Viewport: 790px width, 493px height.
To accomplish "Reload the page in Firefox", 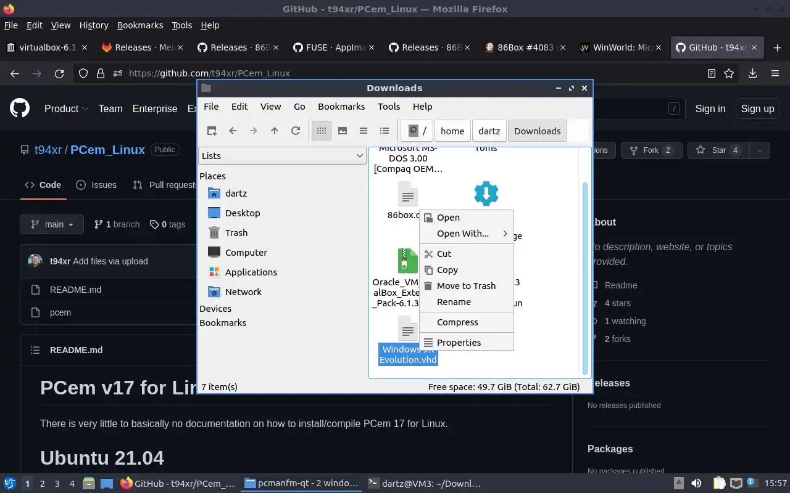I will 59,73.
